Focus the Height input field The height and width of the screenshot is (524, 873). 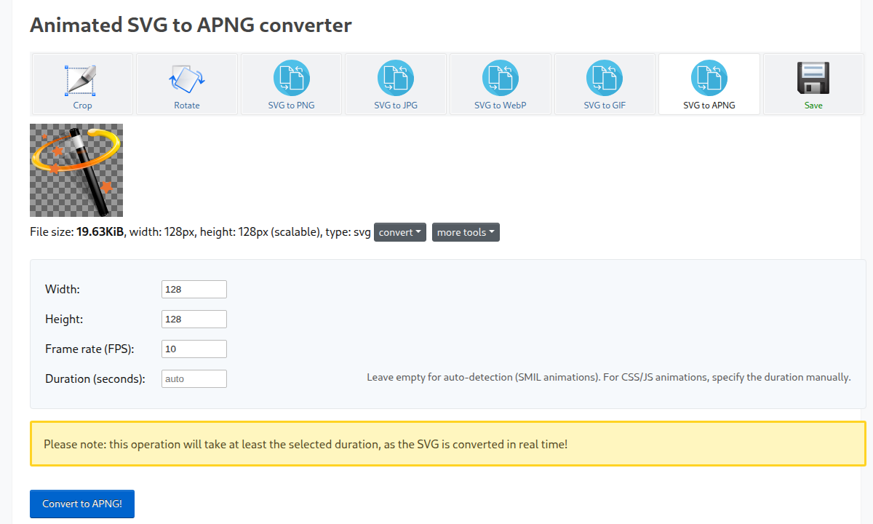click(194, 319)
